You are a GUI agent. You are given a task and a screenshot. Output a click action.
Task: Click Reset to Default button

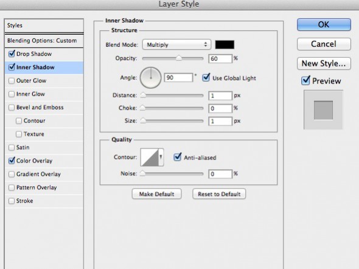[x=219, y=194]
